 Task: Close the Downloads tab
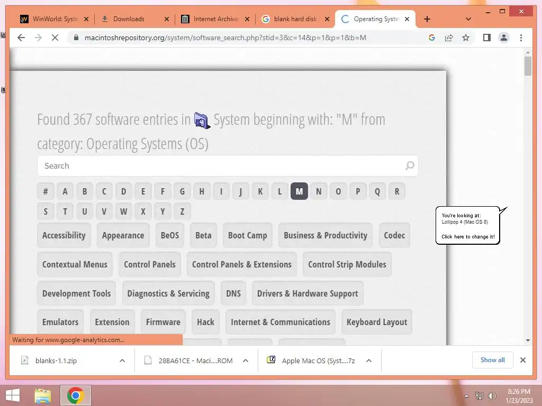tap(167, 19)
